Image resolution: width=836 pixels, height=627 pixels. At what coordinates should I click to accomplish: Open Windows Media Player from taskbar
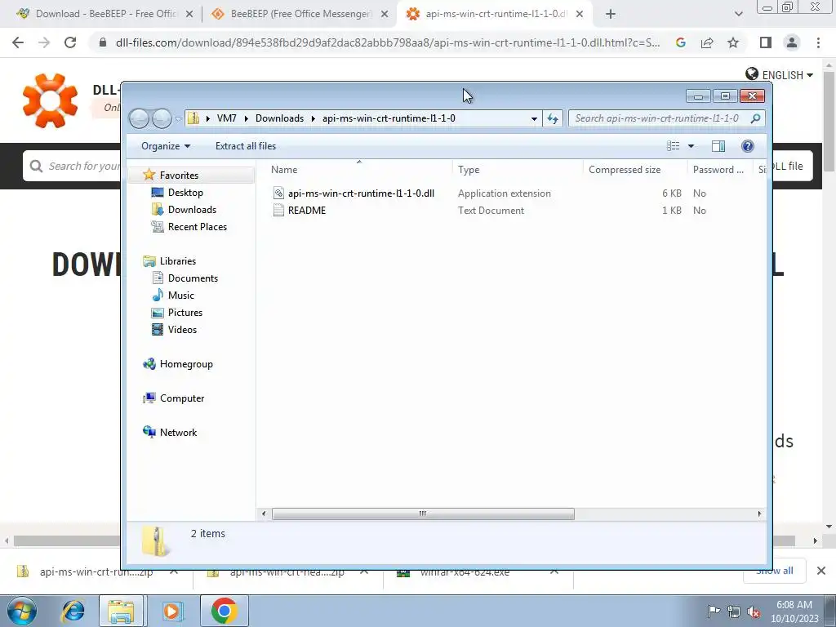pos(172,611)
